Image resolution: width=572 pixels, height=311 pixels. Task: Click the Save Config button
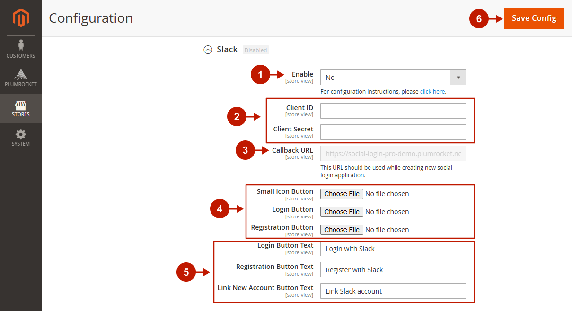coord(534,18)
